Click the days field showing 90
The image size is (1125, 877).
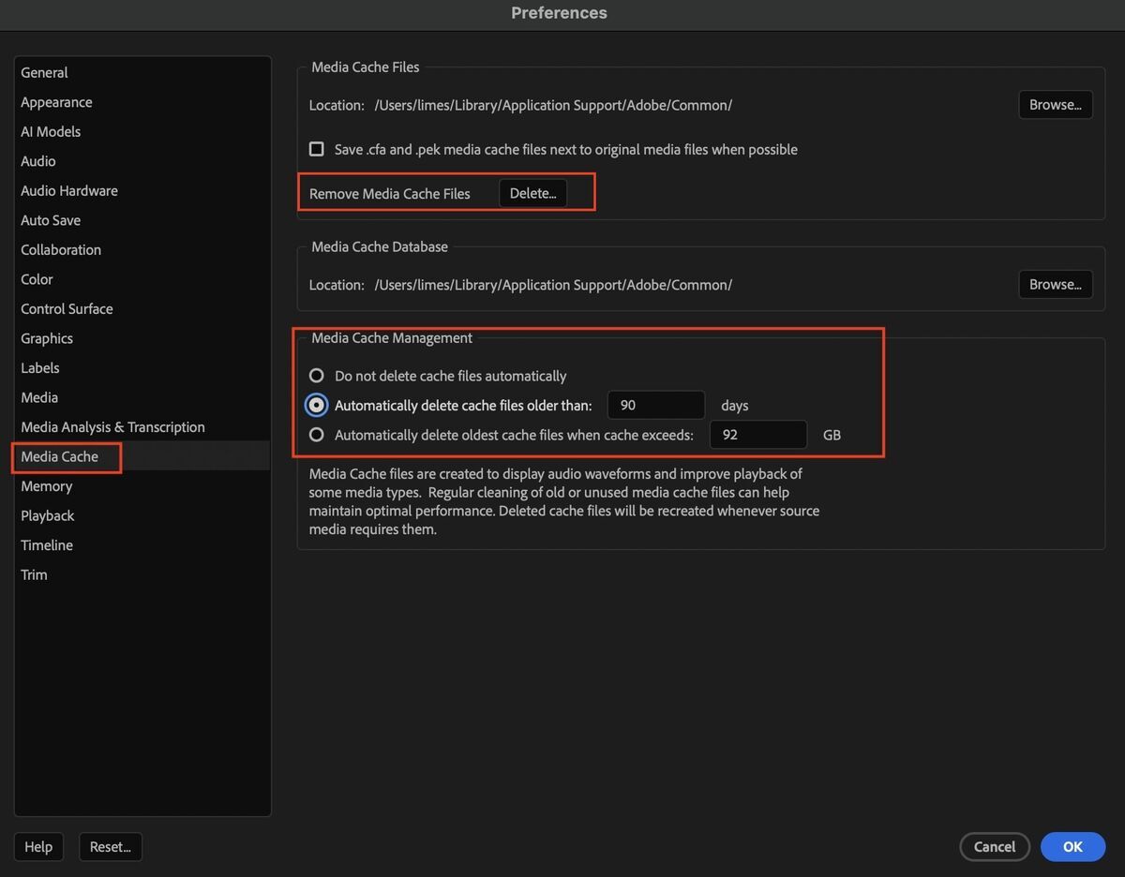point(656,405)
